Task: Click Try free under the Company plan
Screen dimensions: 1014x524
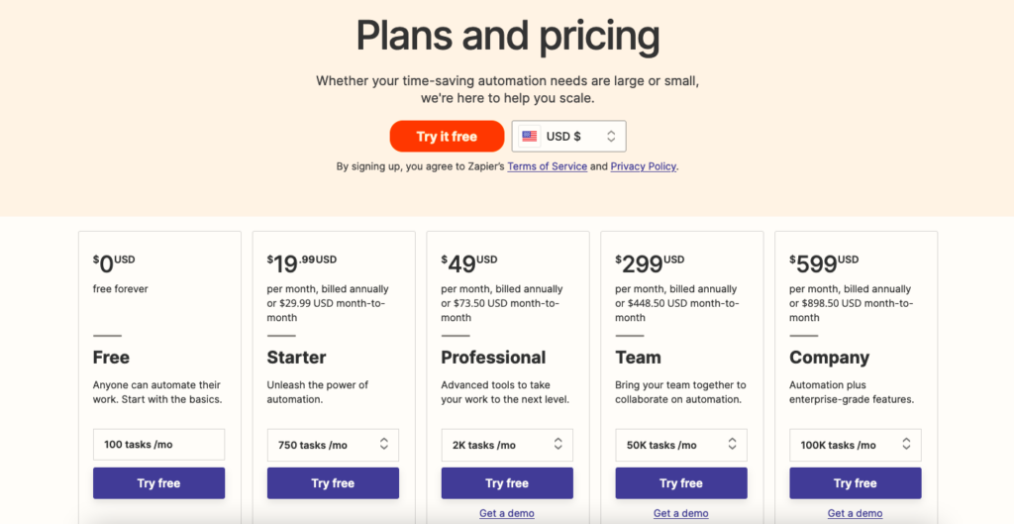Action: pyautogui.click(x=856, y=483)
